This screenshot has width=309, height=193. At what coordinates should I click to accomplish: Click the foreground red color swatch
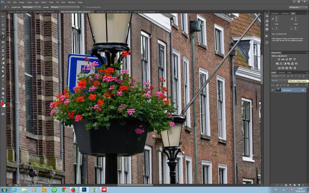(x=2, y=104)
